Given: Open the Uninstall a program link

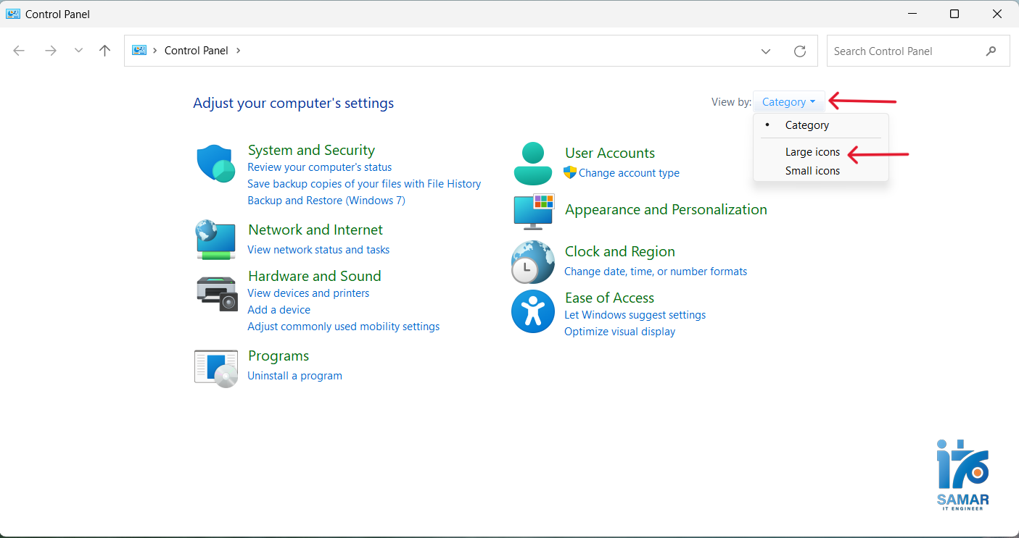Looking at the screenshot, I should pyautogui.click(x=294, y=376).
